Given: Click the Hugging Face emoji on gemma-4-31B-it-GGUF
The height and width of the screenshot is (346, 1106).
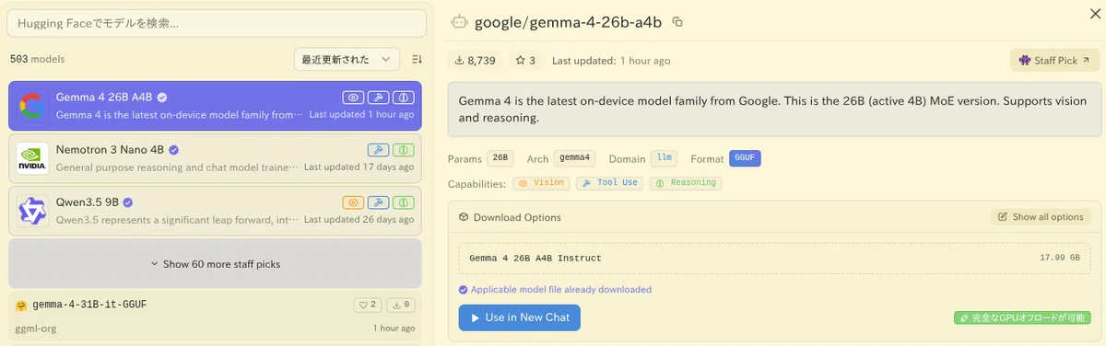Looking at the screenshot, I should click(x=21, y=305).
